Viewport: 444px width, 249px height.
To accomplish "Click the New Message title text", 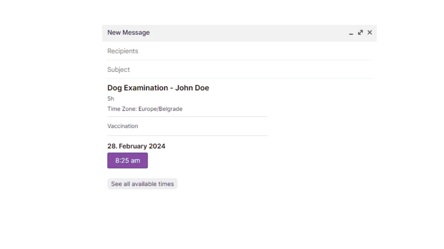I will click(128, 33).
